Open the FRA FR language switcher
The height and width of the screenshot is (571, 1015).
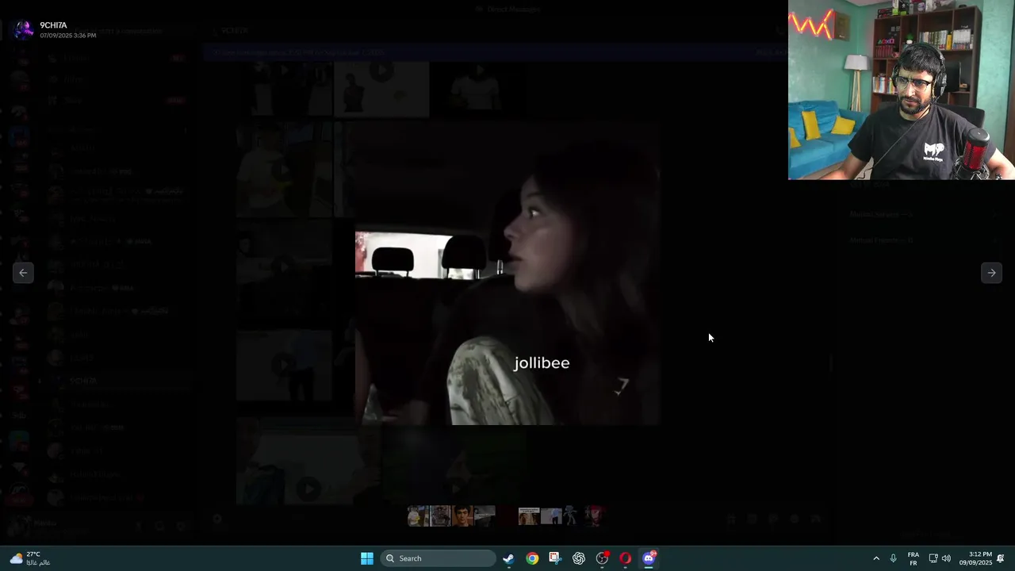(913, 558)
